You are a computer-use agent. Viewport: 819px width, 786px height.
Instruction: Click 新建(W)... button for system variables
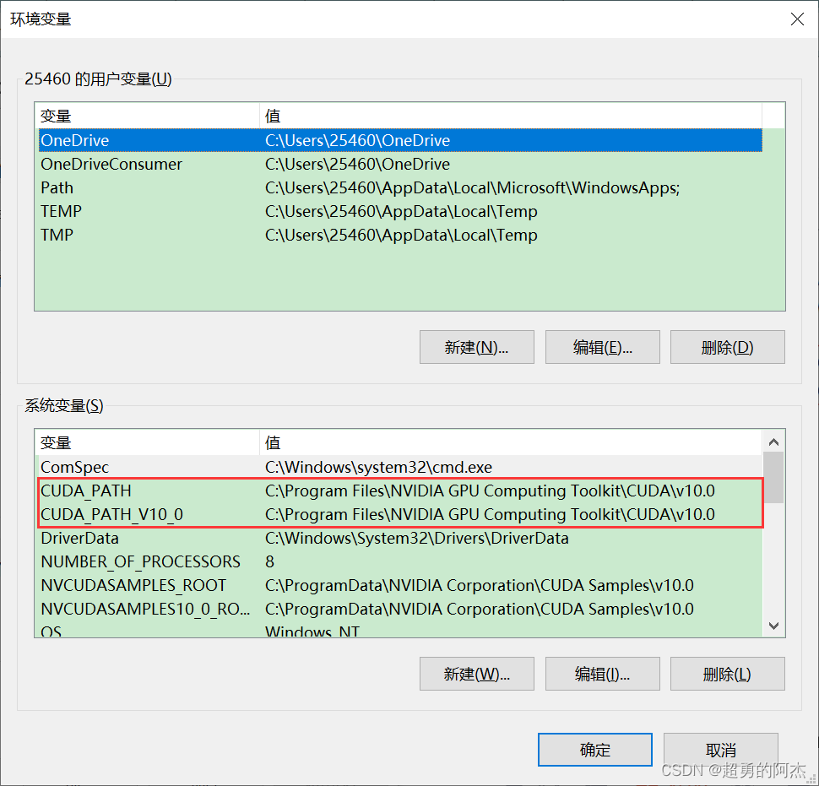(476, 674)
